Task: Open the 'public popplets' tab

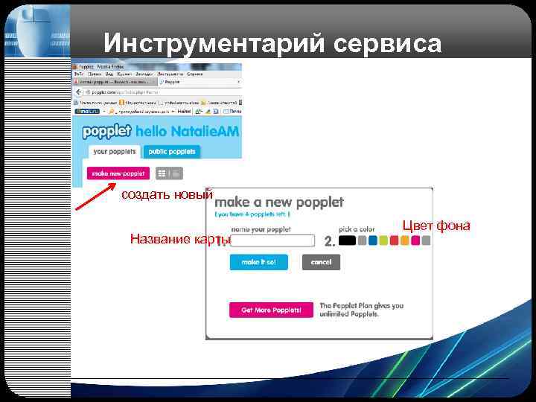Action: pos(172,151)
